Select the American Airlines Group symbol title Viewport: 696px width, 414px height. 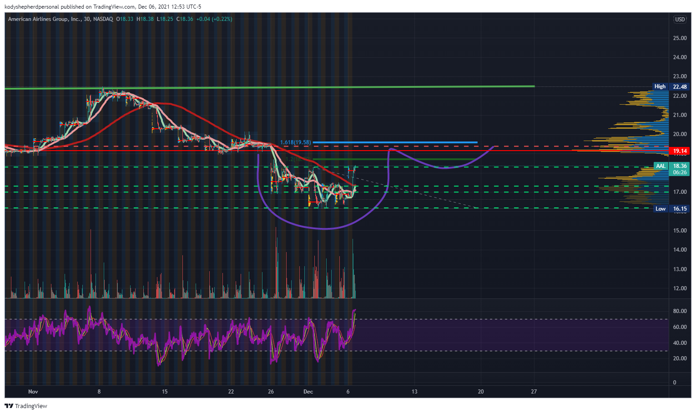click(x=45, y=19)
